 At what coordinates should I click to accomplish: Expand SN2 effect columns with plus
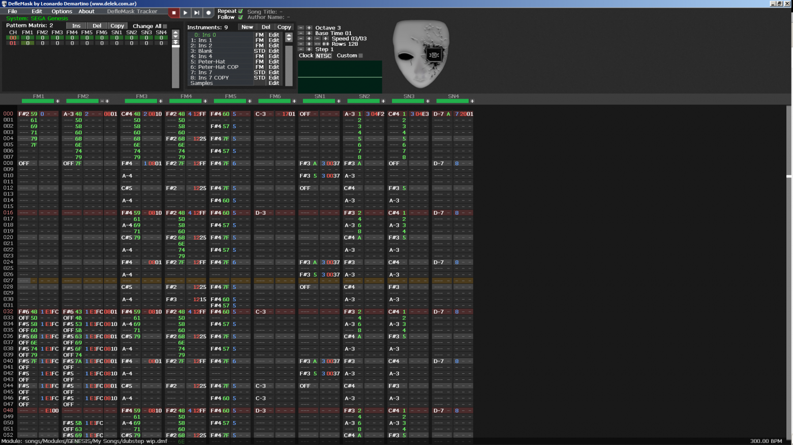click(x=383, y=101)
